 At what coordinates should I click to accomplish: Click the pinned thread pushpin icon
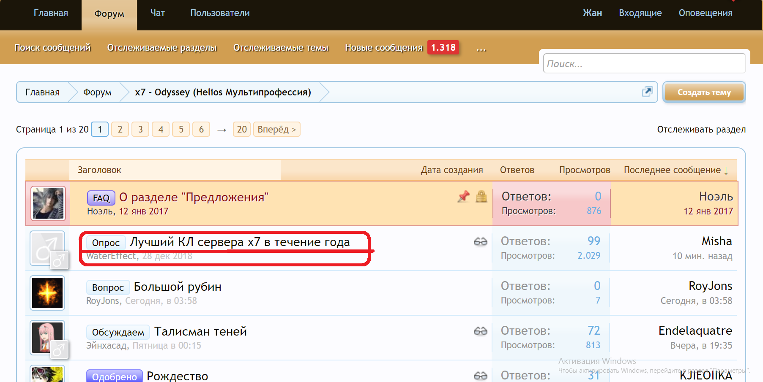tap(464, 196)
